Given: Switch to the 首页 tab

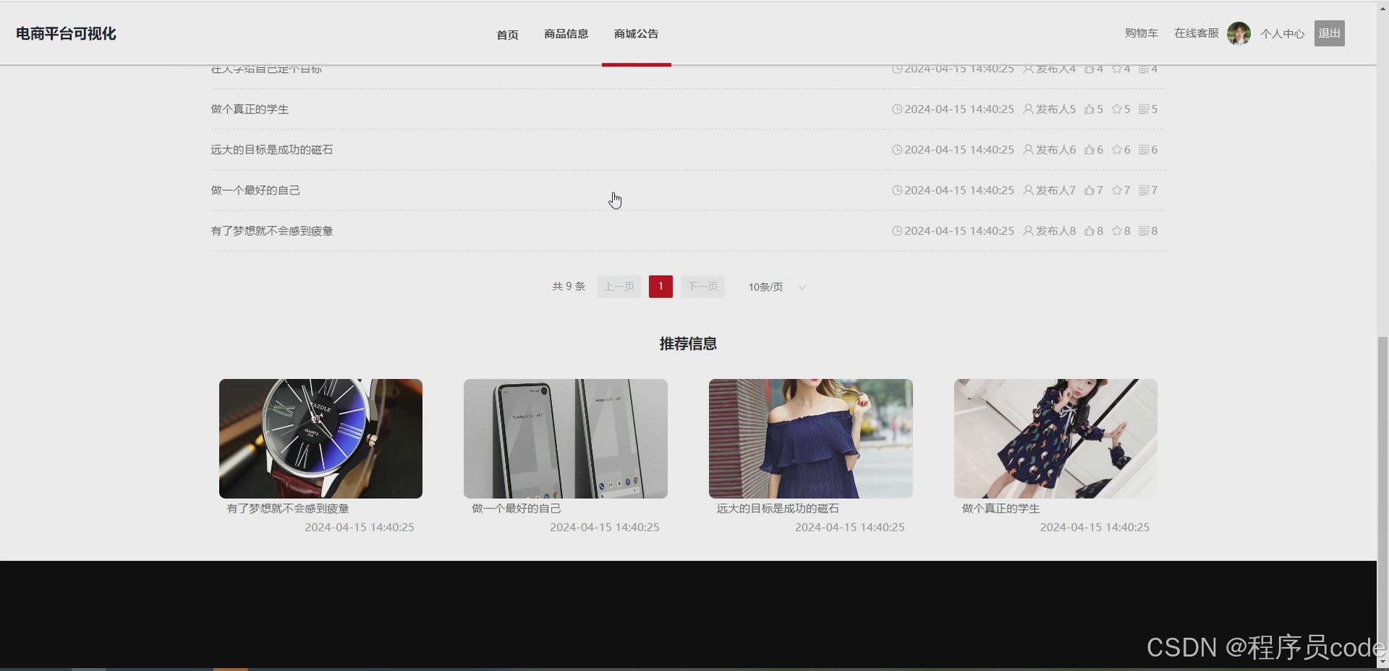Looking at the screenshot, I should (506, 34).
